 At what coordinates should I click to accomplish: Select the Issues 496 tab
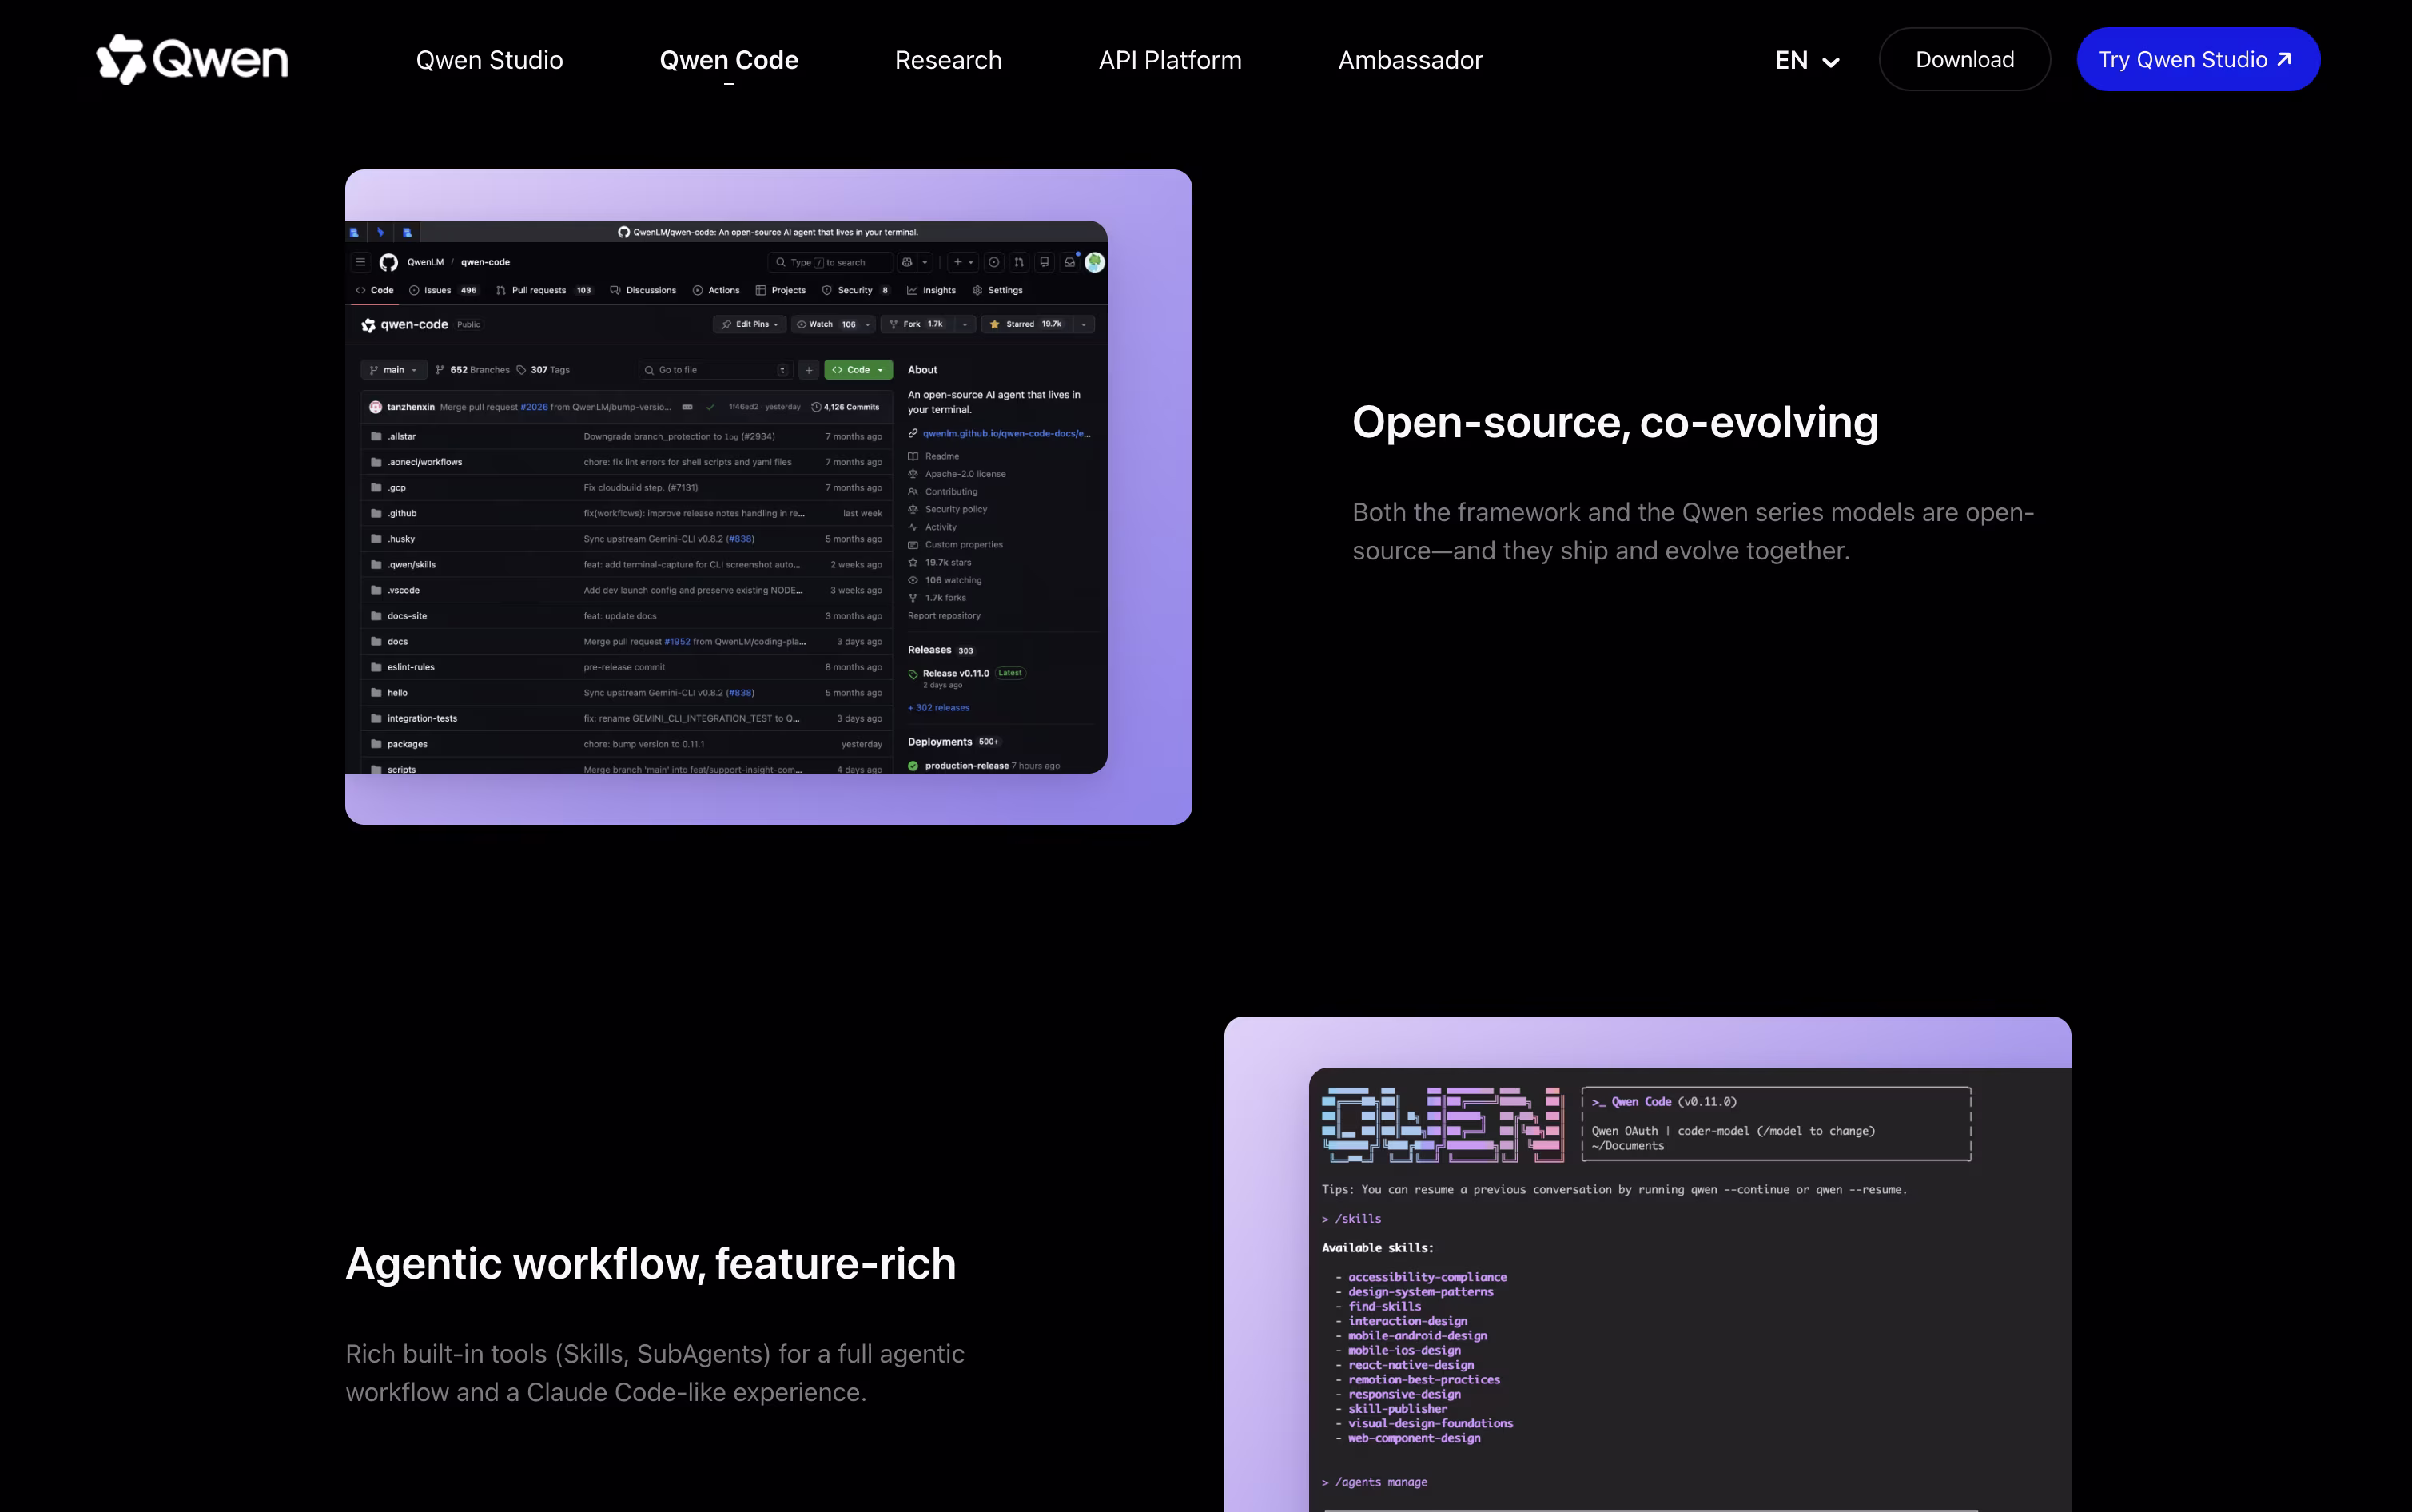[x=443, y=290]
